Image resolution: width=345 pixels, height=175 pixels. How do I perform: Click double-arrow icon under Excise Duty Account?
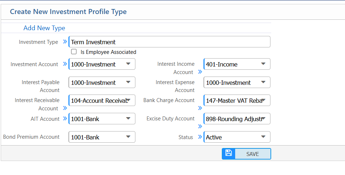pyautogui.click(x=200, y=126)
